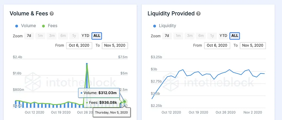Open Volume chart From date field

click(79, 45)
